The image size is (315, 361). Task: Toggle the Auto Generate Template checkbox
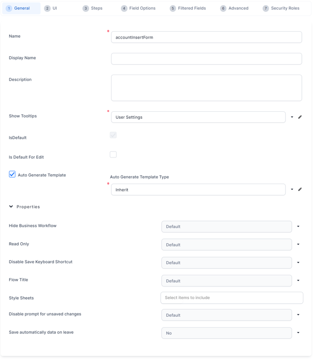point(12,175)
